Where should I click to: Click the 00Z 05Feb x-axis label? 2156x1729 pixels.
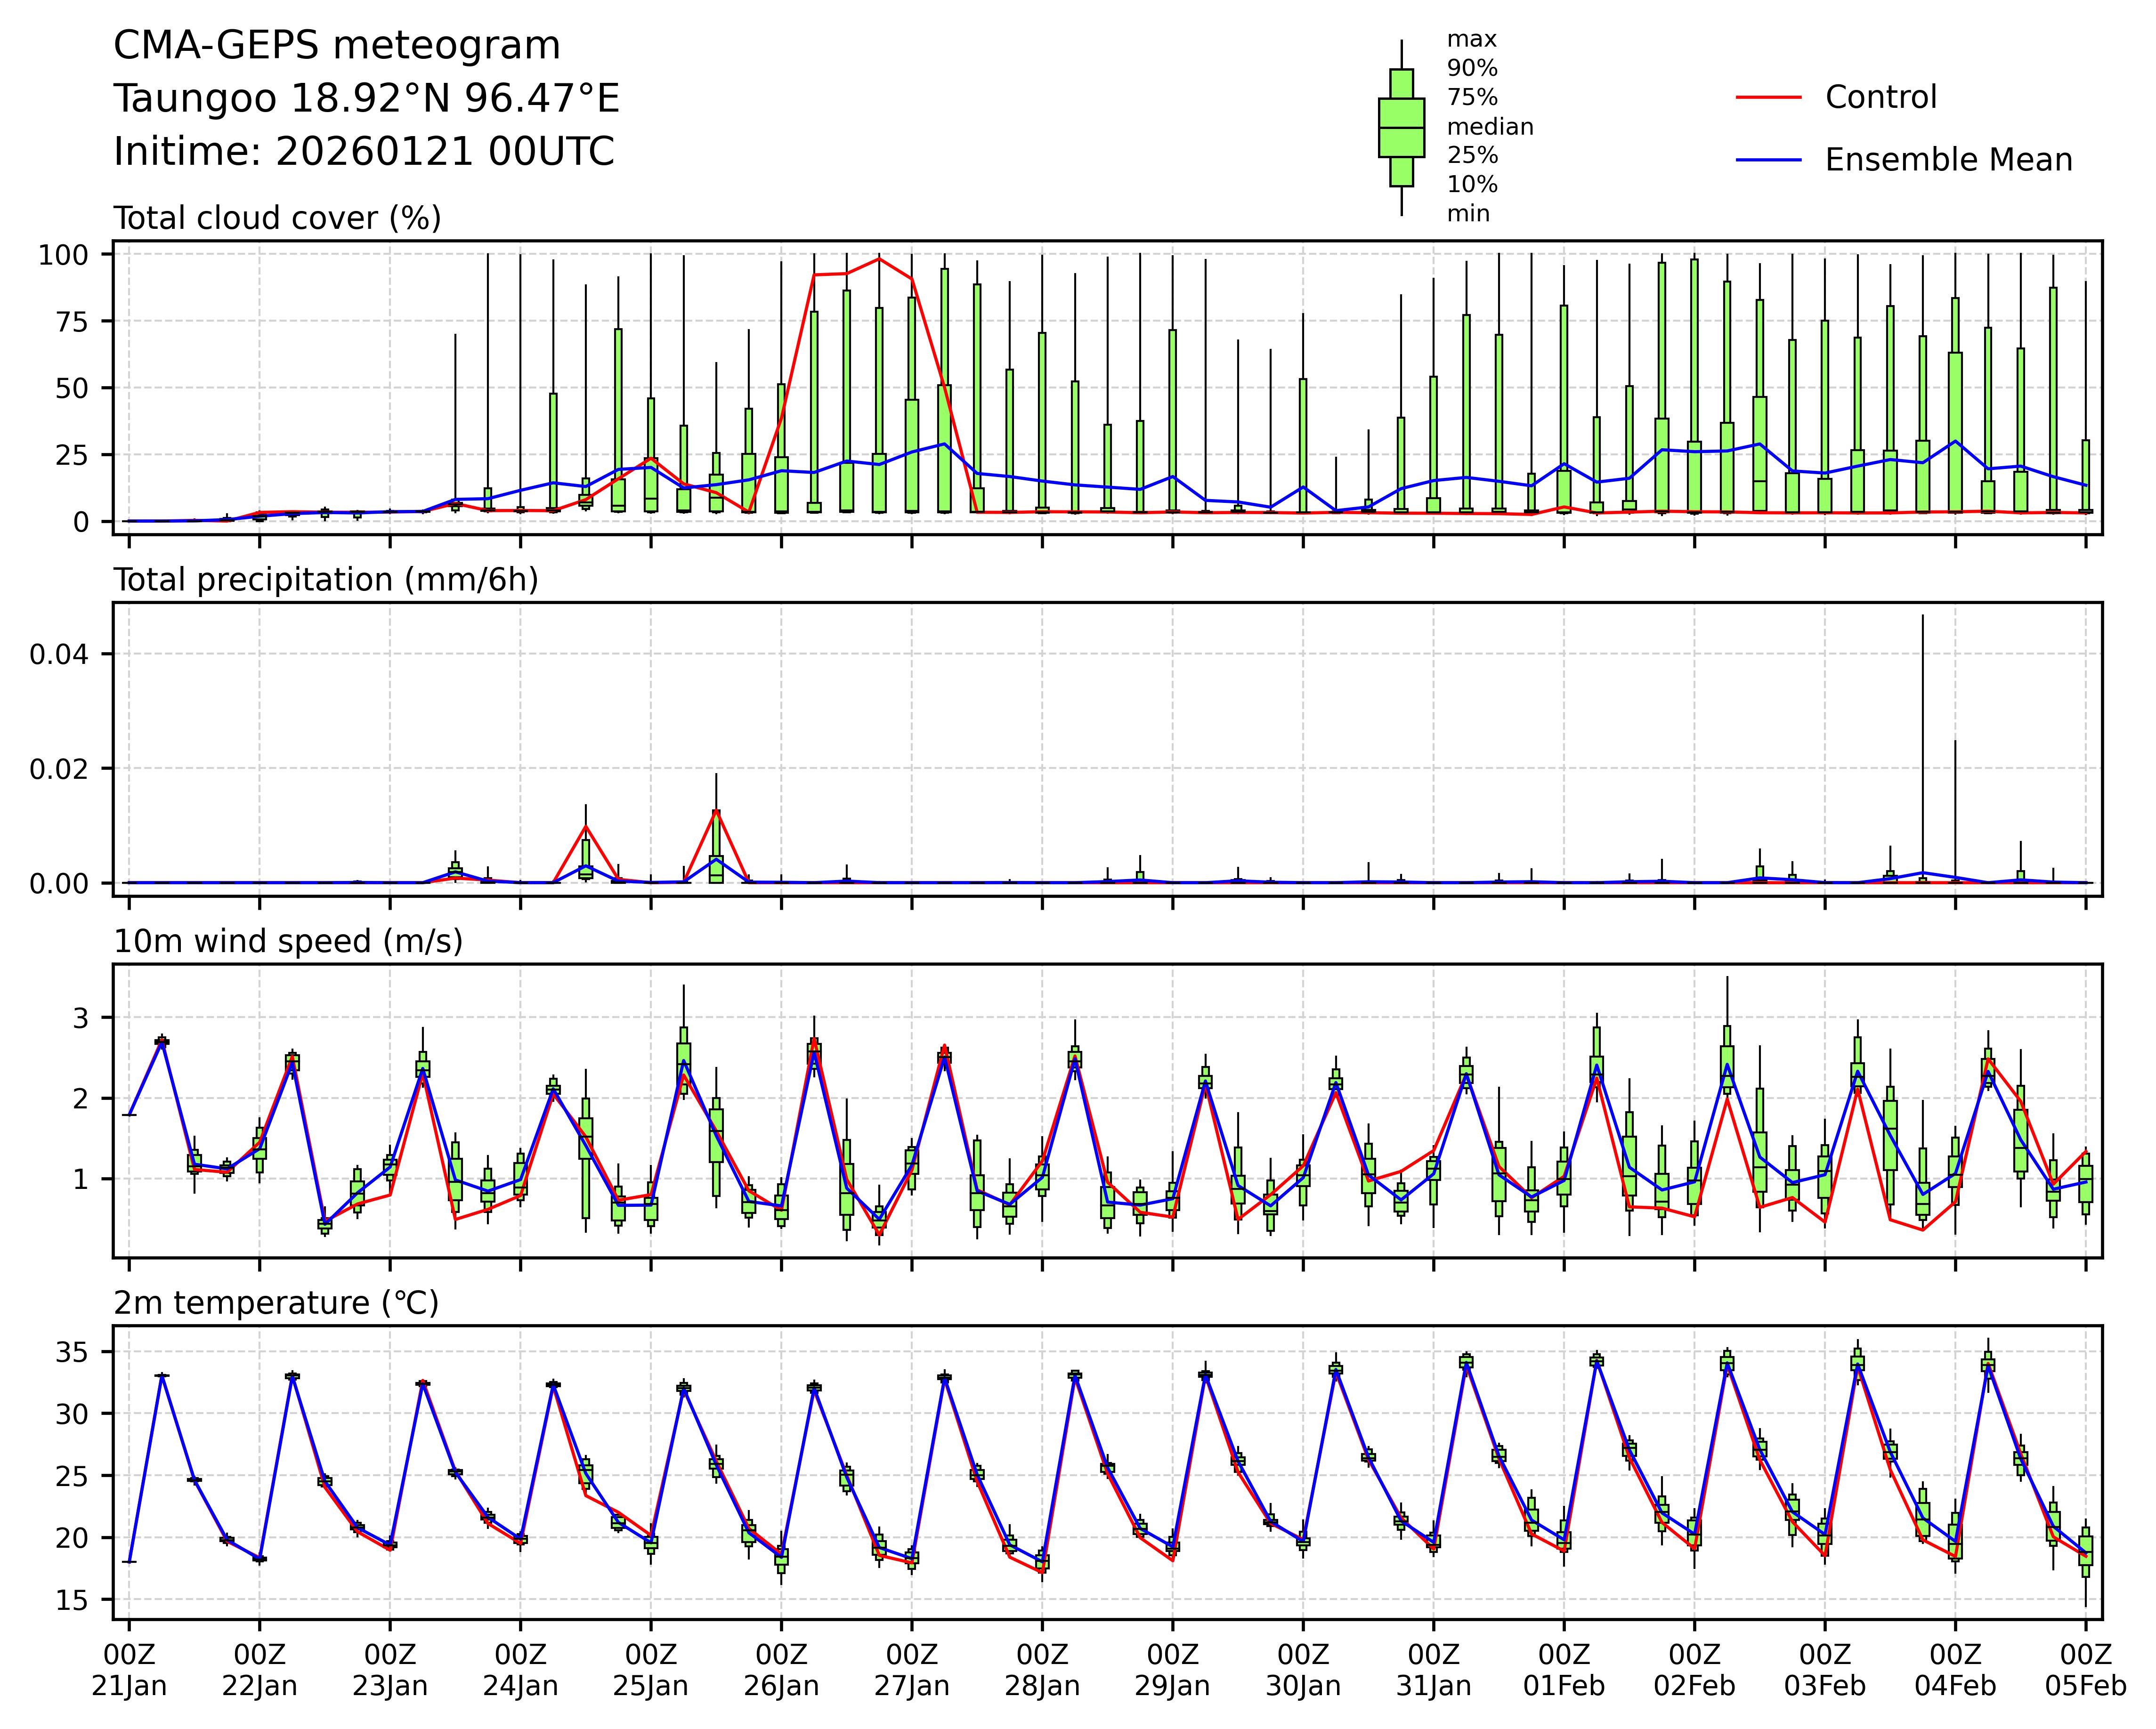pos(2085,1671)
